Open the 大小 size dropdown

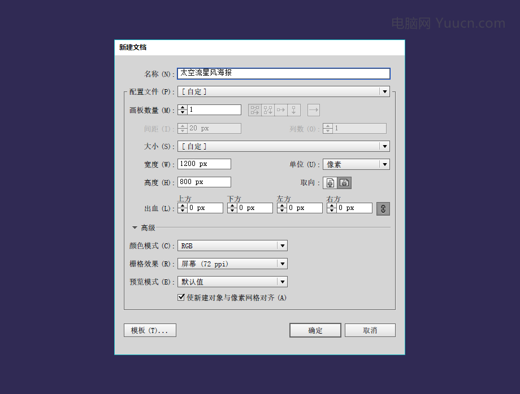point(284,146)
